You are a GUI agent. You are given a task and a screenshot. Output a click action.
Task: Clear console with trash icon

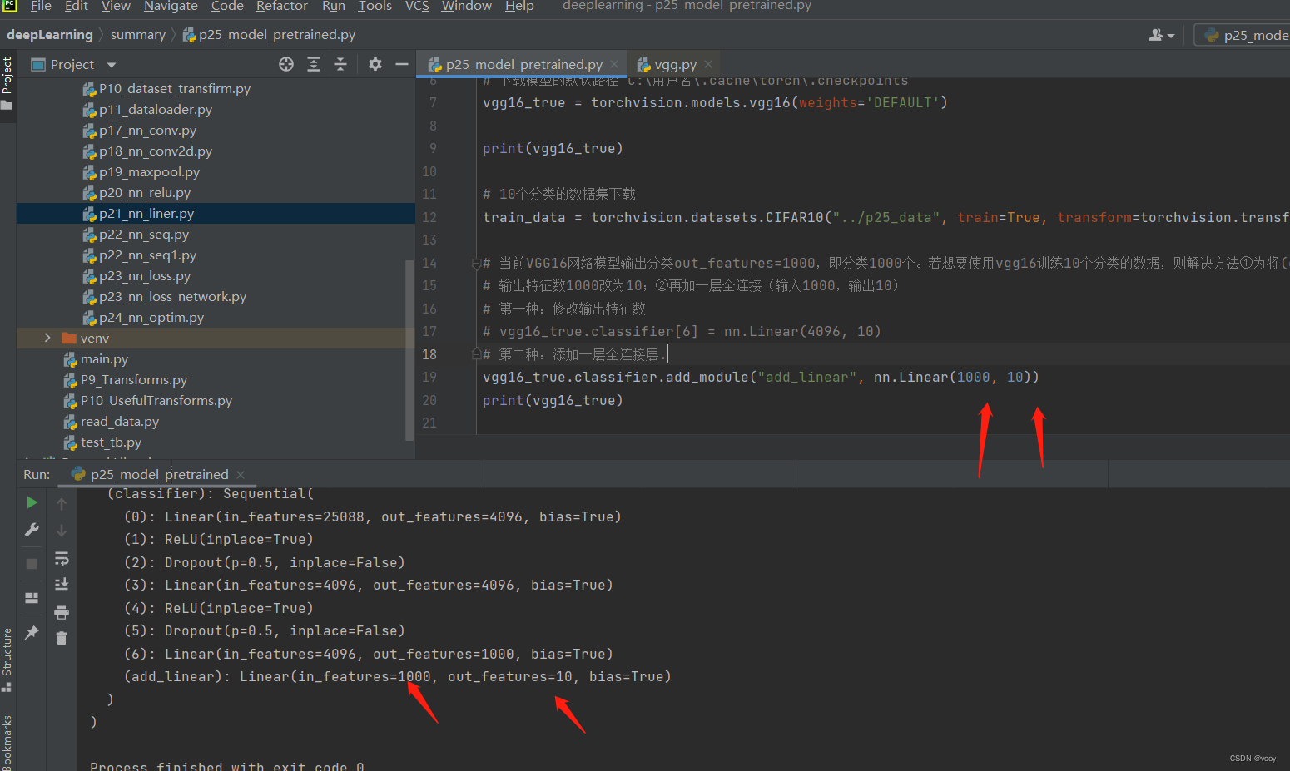point(62,639)
